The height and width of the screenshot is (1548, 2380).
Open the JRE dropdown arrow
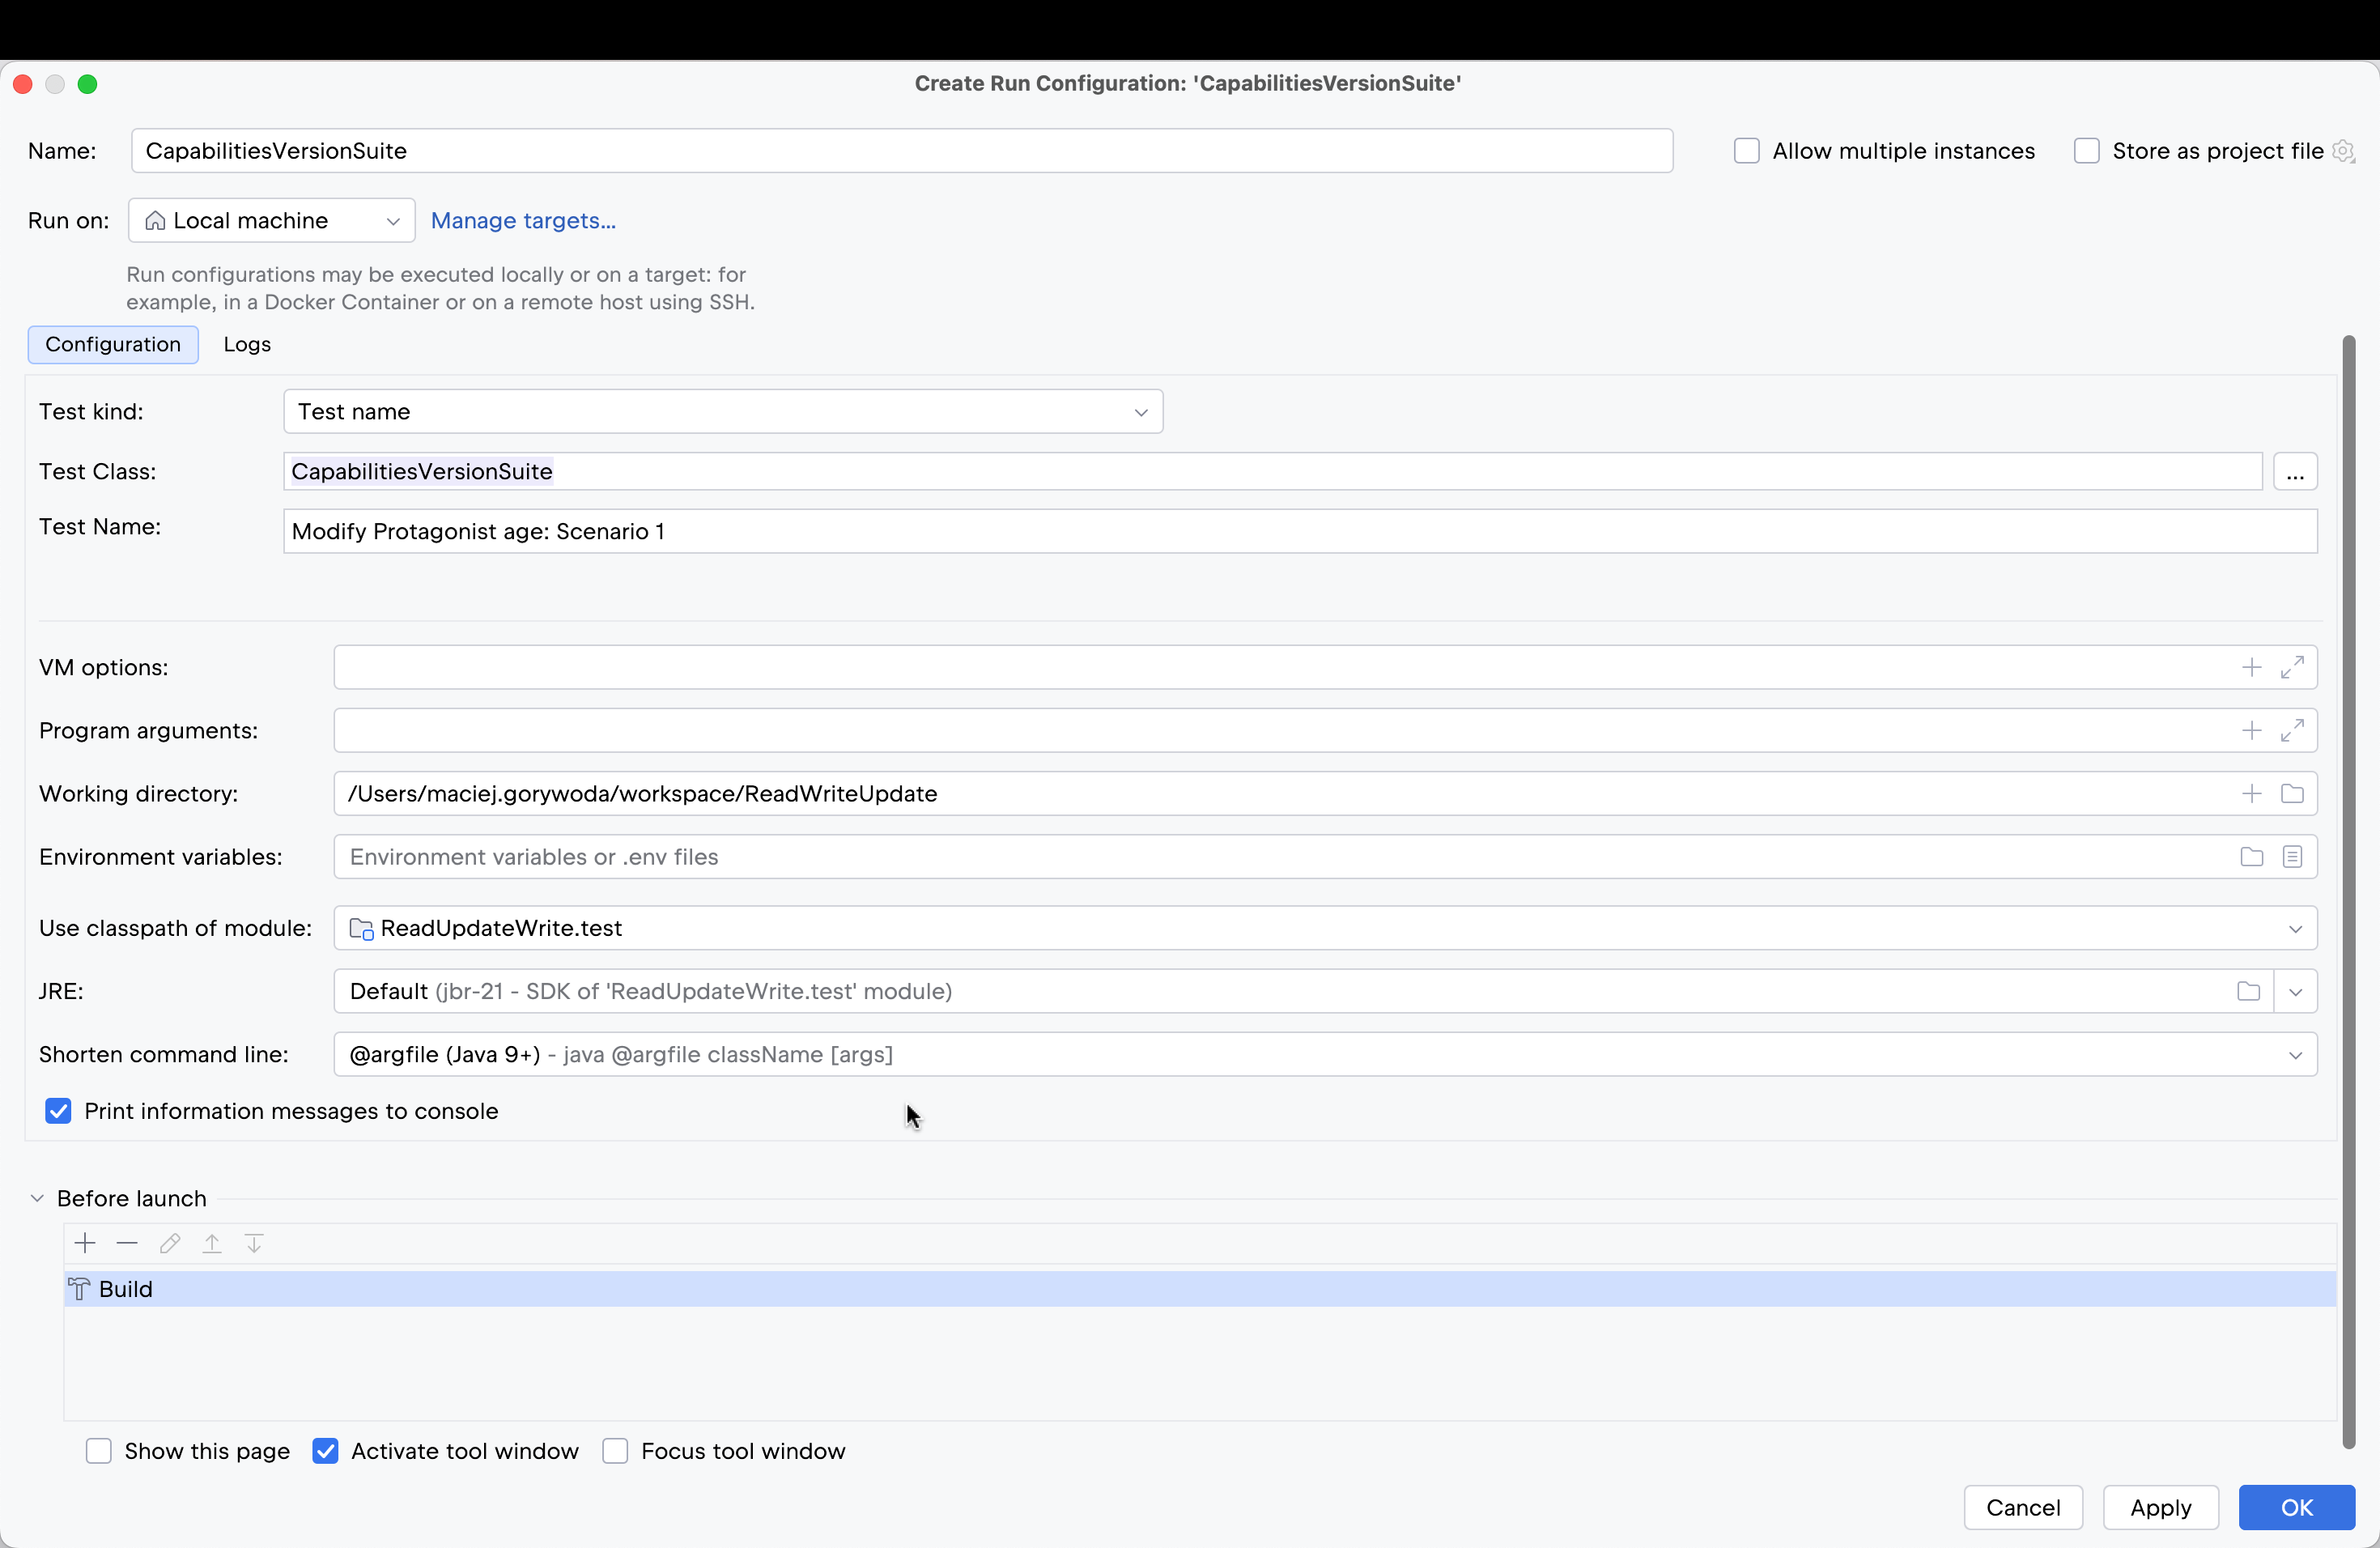pos(2295,992)
